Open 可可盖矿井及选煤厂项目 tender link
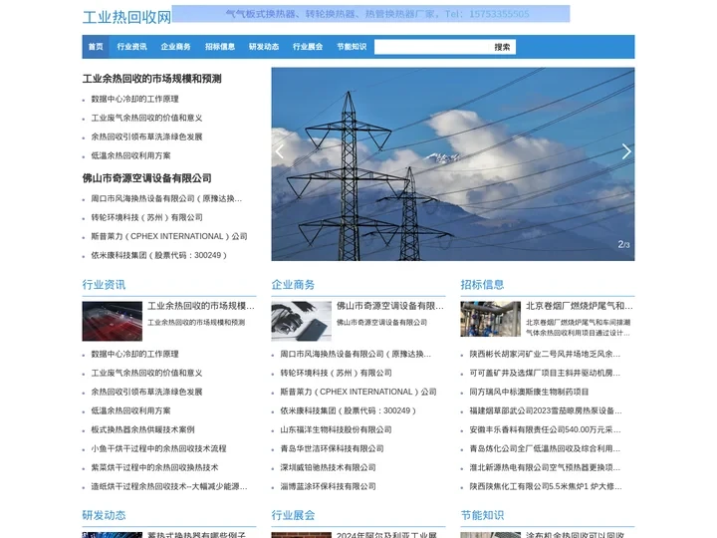 tap(545, 374)
